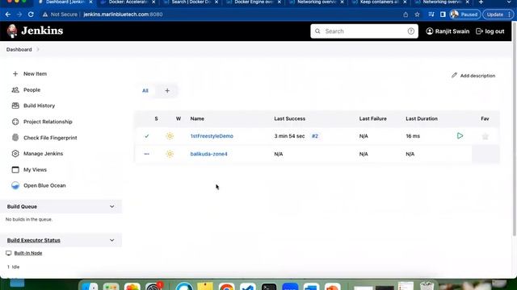The height and width of the screenshot is (290, 517).
Task: Click the Not Secure warning indicator
Action: pos(60,14)
